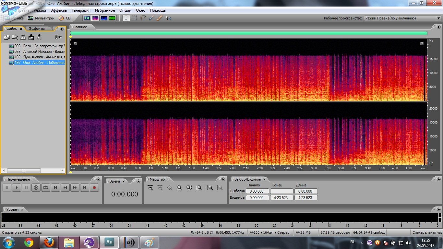Select the Spot Healing Brush tool
Screen dimensions: 443x249
(160, 18)
